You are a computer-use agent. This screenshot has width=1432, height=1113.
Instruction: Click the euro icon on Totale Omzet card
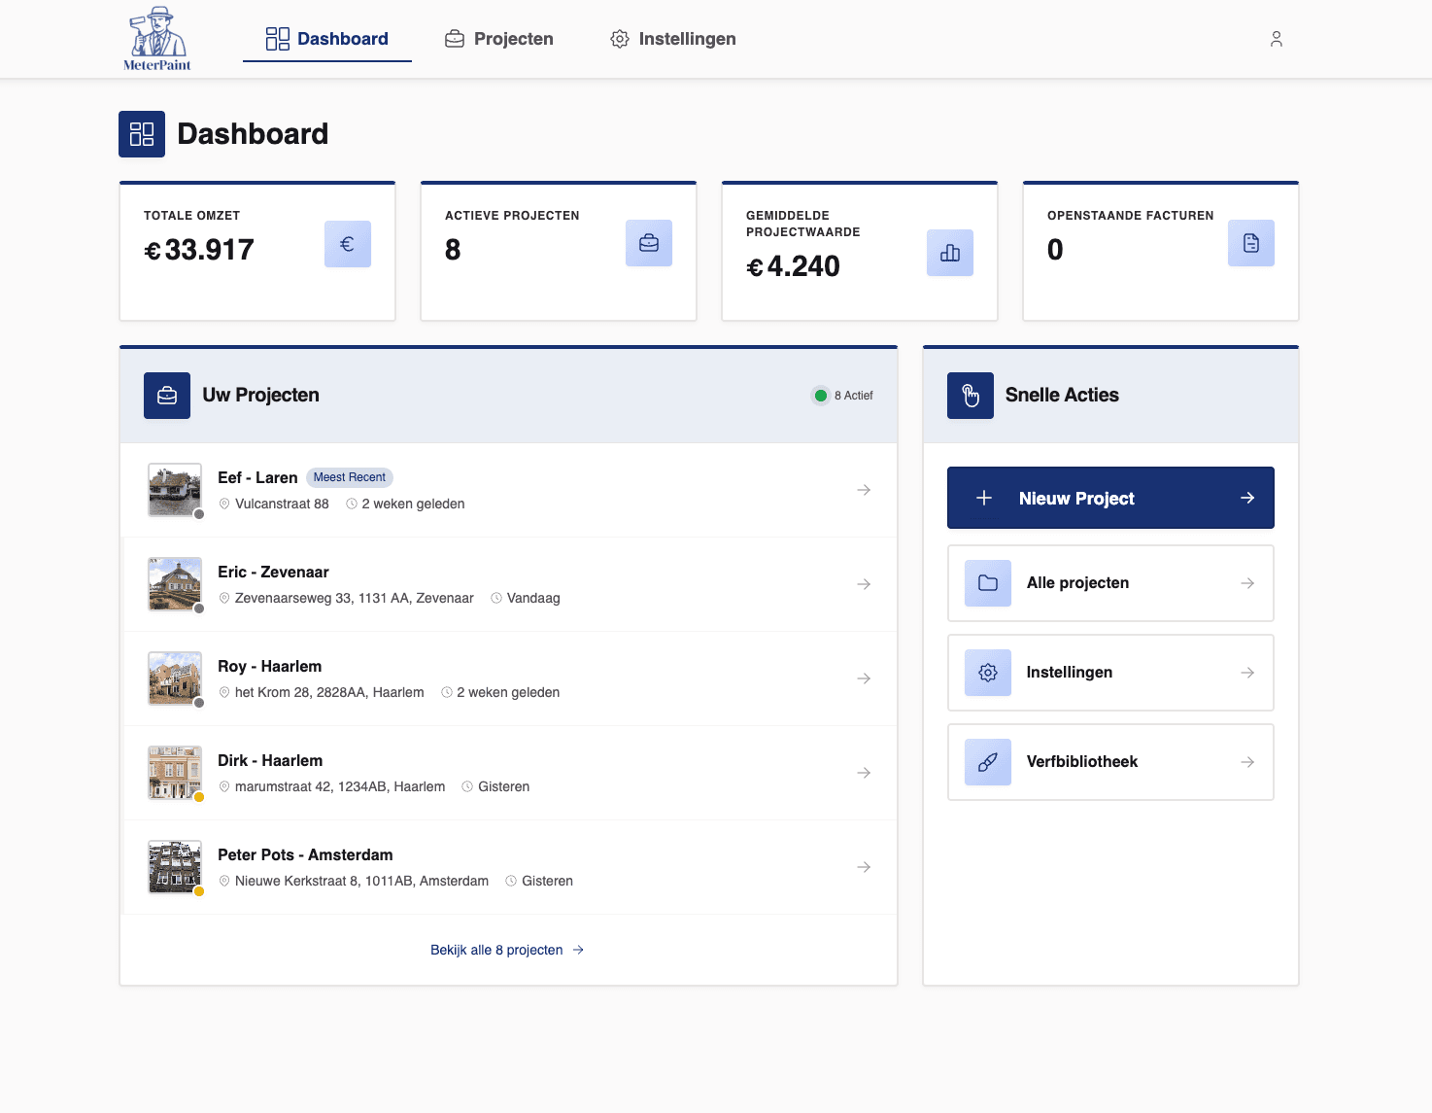(x=347, y=243)
